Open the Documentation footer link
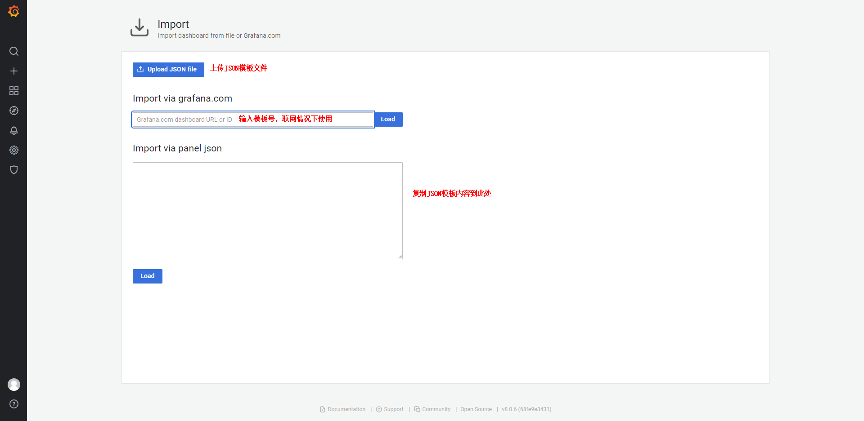Screen dimensions: 864x421 tap(342, 409)
